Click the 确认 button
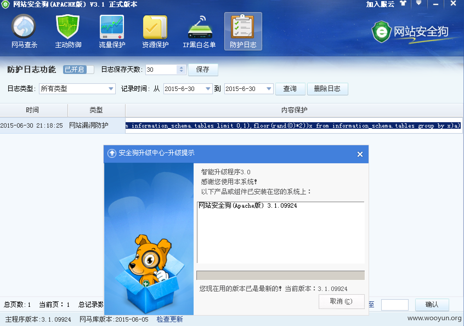 pos(432,305)
